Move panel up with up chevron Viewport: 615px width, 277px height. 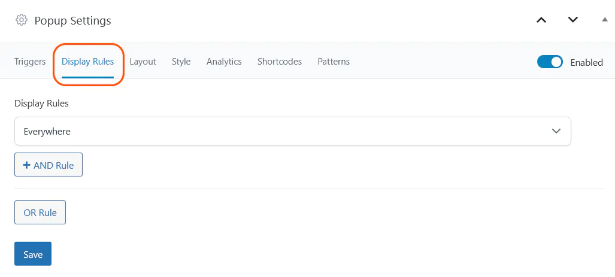(x=541, y=20)
